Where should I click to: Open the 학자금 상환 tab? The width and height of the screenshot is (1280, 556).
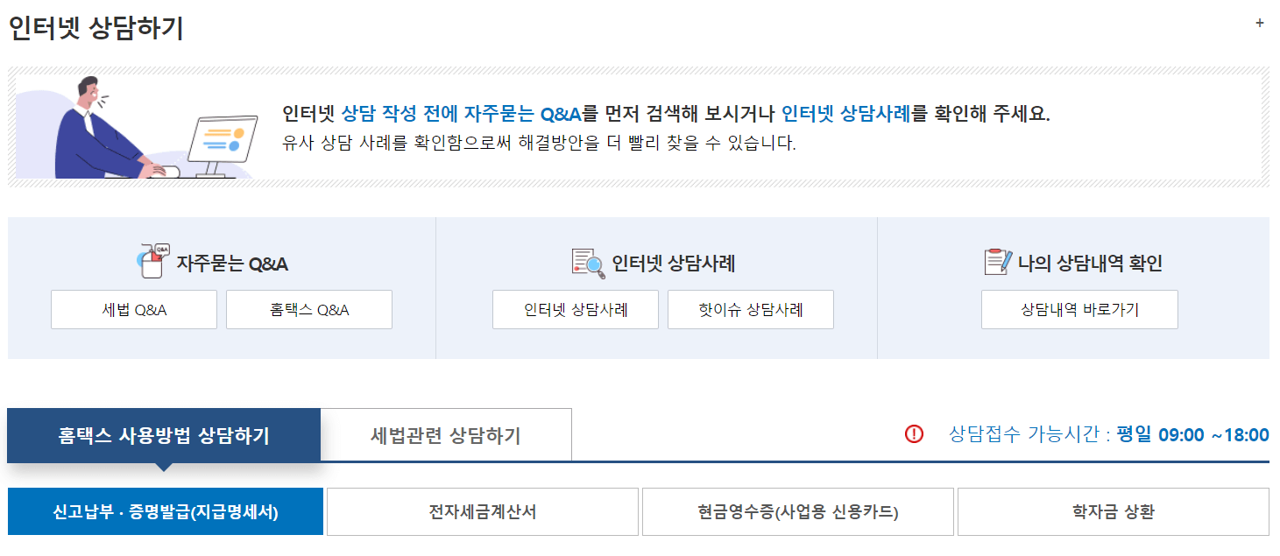pyautogui.click(x=1113, y=512)
